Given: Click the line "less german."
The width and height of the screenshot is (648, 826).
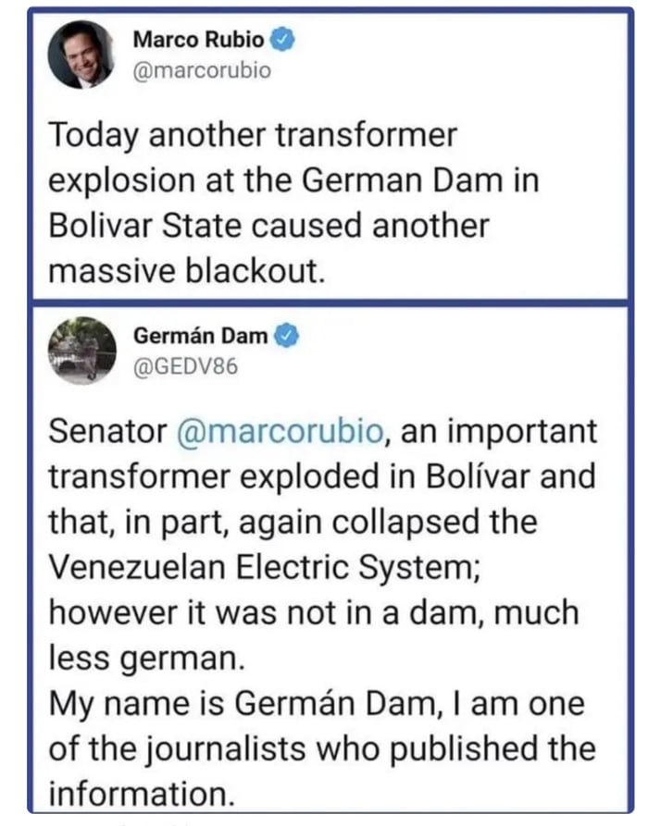Looking at the screenshot, I should pos(137,657).
